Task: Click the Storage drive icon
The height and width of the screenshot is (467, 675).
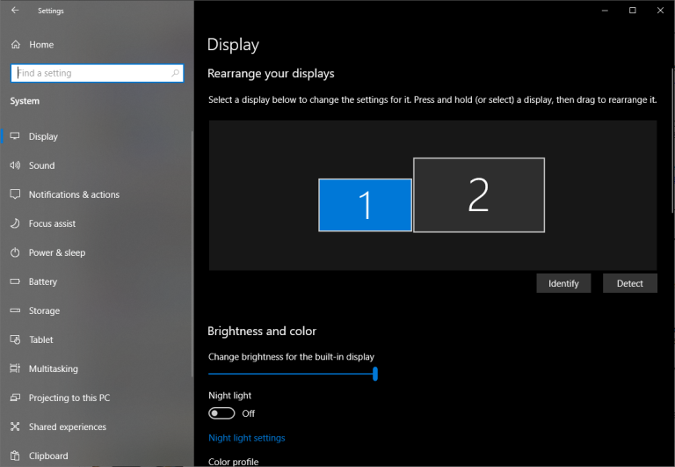Action: 15,310
